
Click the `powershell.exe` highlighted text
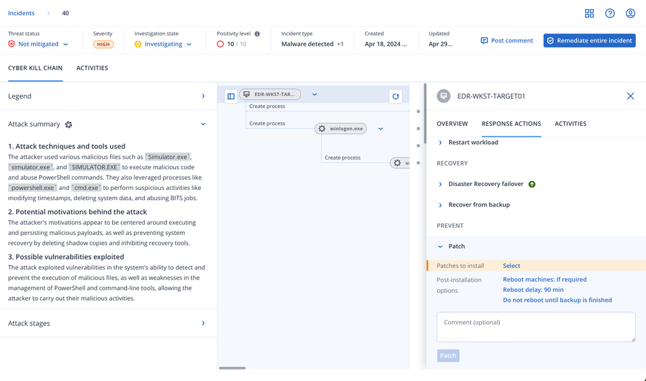click(x=32, y=188)
